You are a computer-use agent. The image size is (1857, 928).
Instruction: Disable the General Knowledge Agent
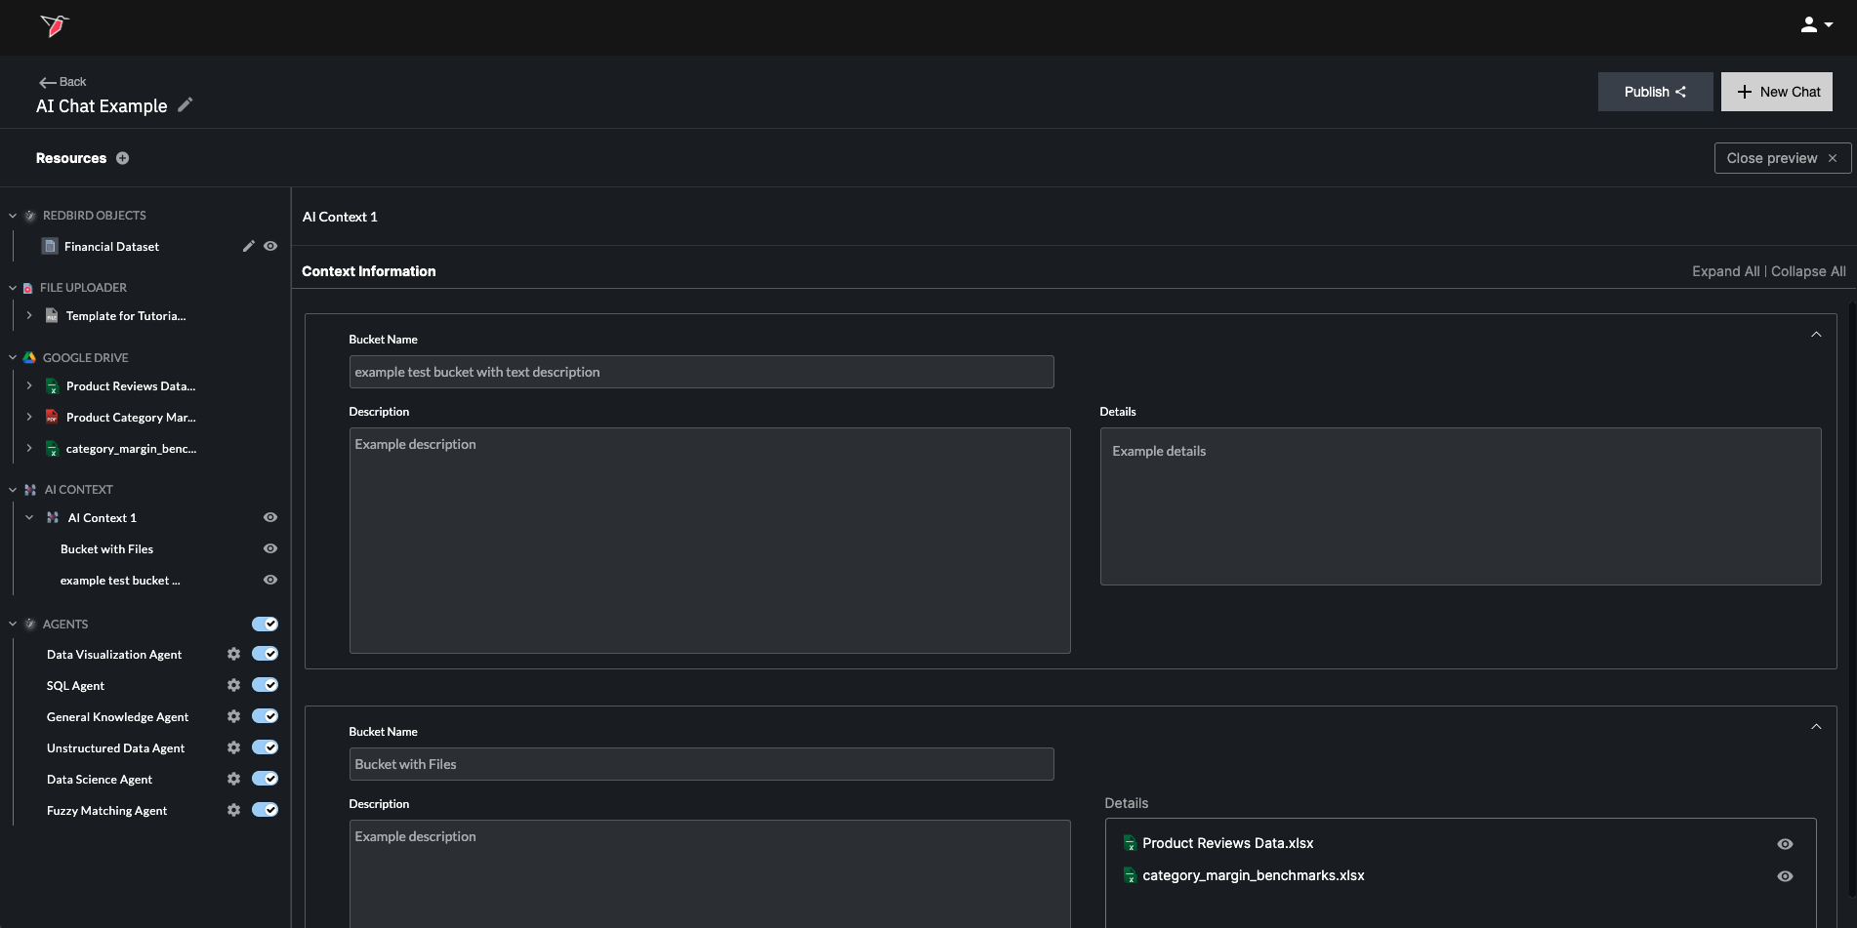click(265, 716)
